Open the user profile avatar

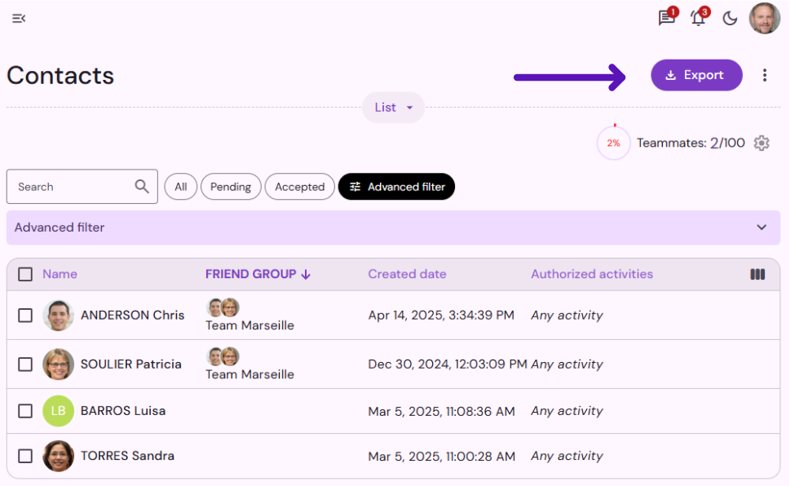pyautogui.click(x=765, y=18)
